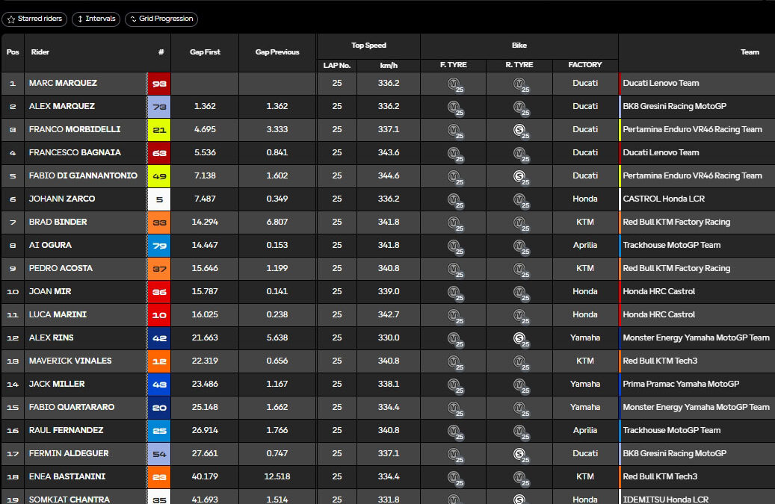Screen dimensions: 775x504
Task: Select Joan Mir number 36 badge
Action: pos(159,292)
